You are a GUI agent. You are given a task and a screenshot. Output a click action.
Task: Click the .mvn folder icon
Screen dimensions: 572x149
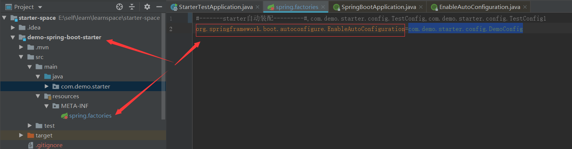pos(30,47)
